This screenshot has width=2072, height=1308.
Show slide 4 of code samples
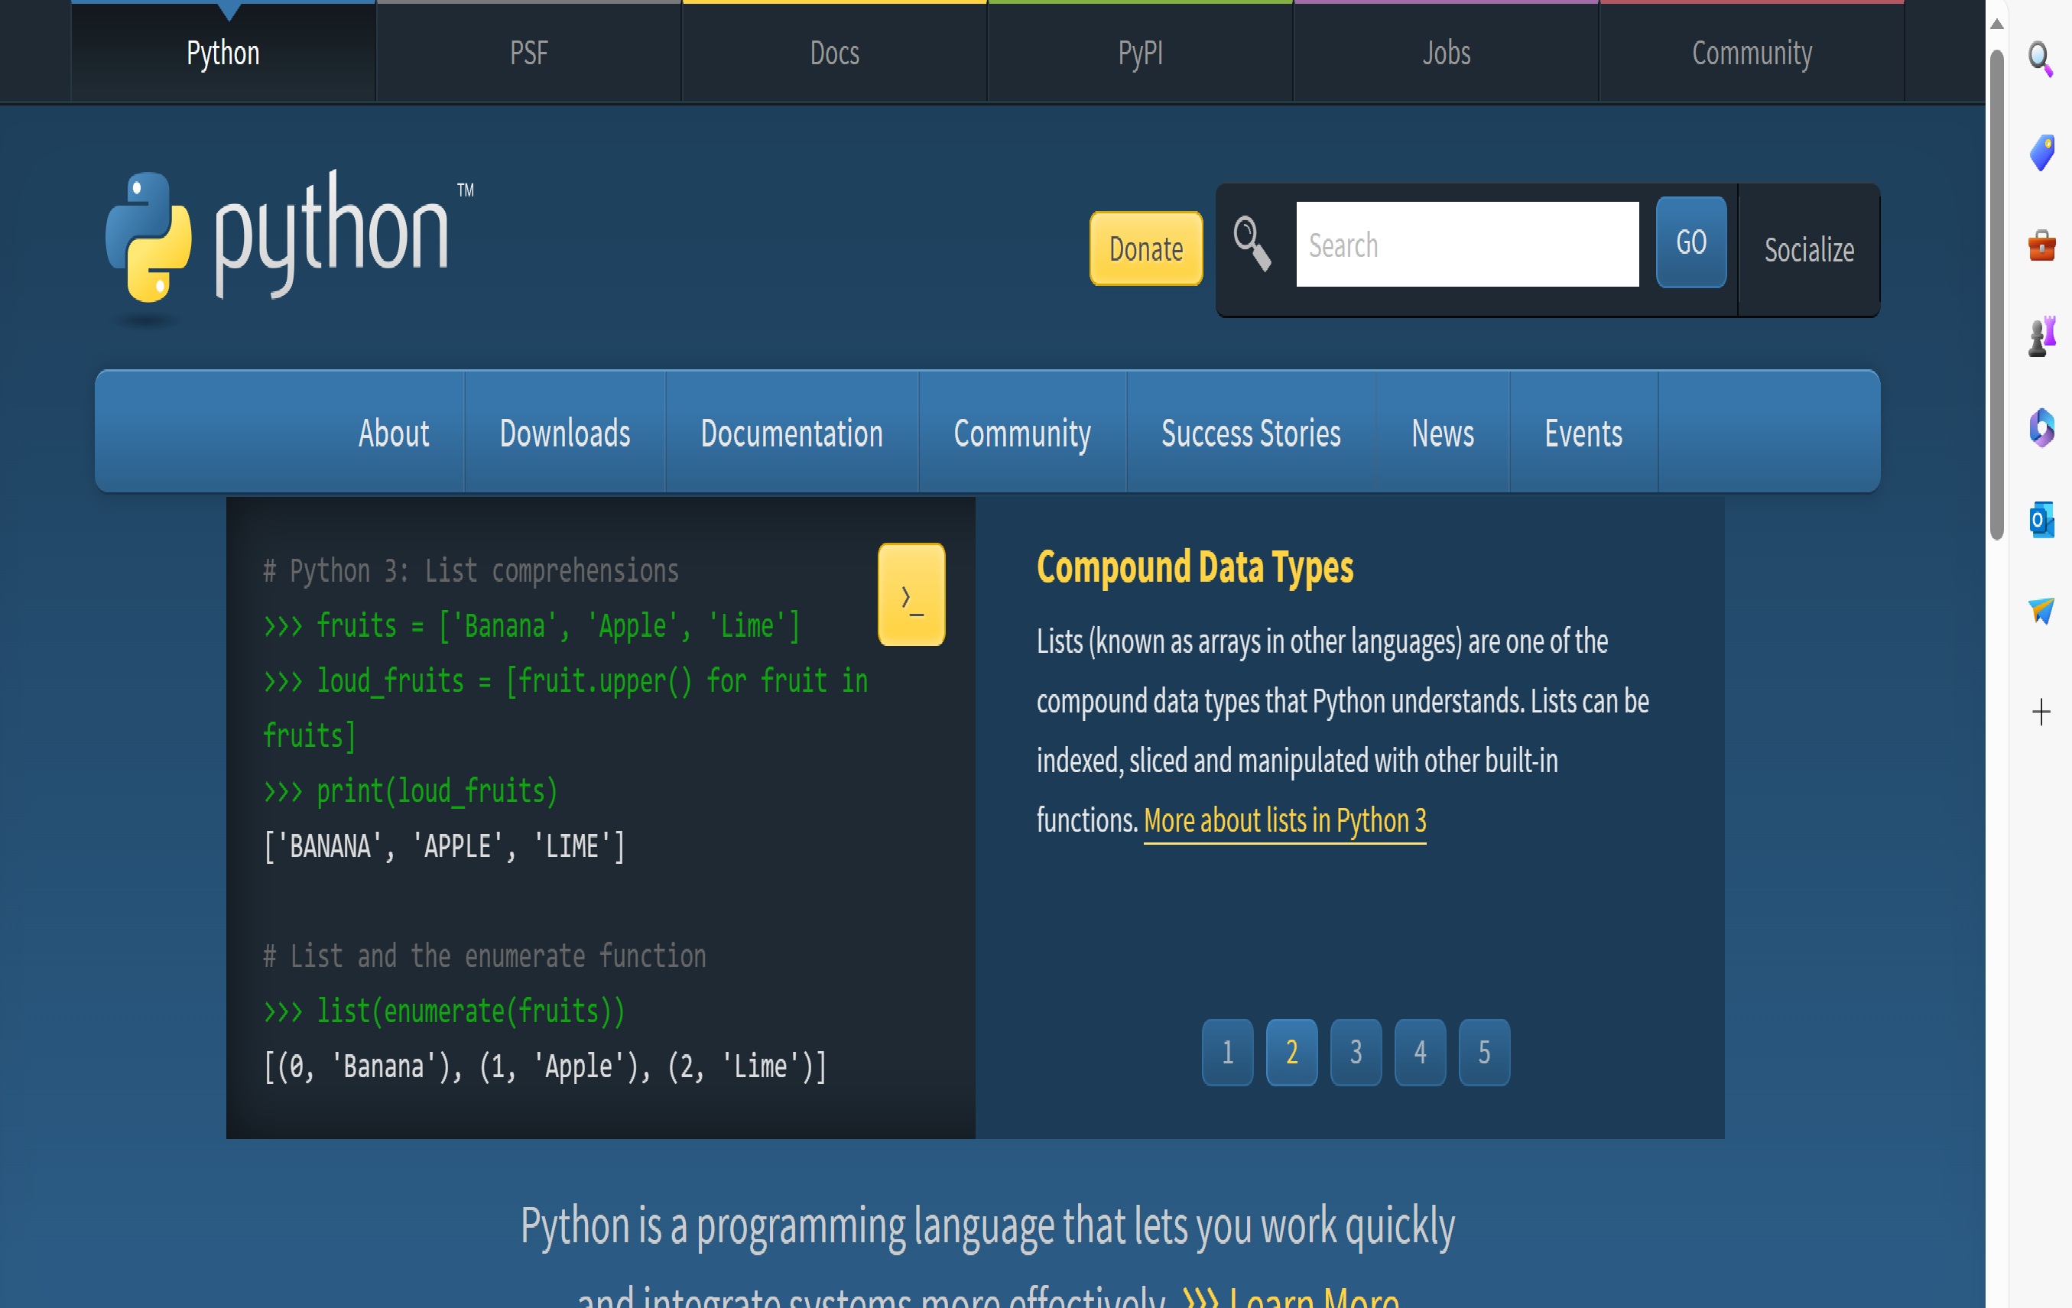pyautogui.click(x=1420, y=1052)
